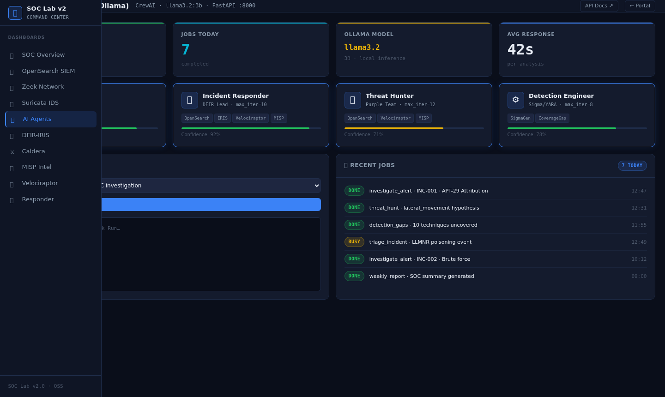Click the Velociraptor sidebar icon
This screenshot has width=665, height=397.
click(12, 183)
